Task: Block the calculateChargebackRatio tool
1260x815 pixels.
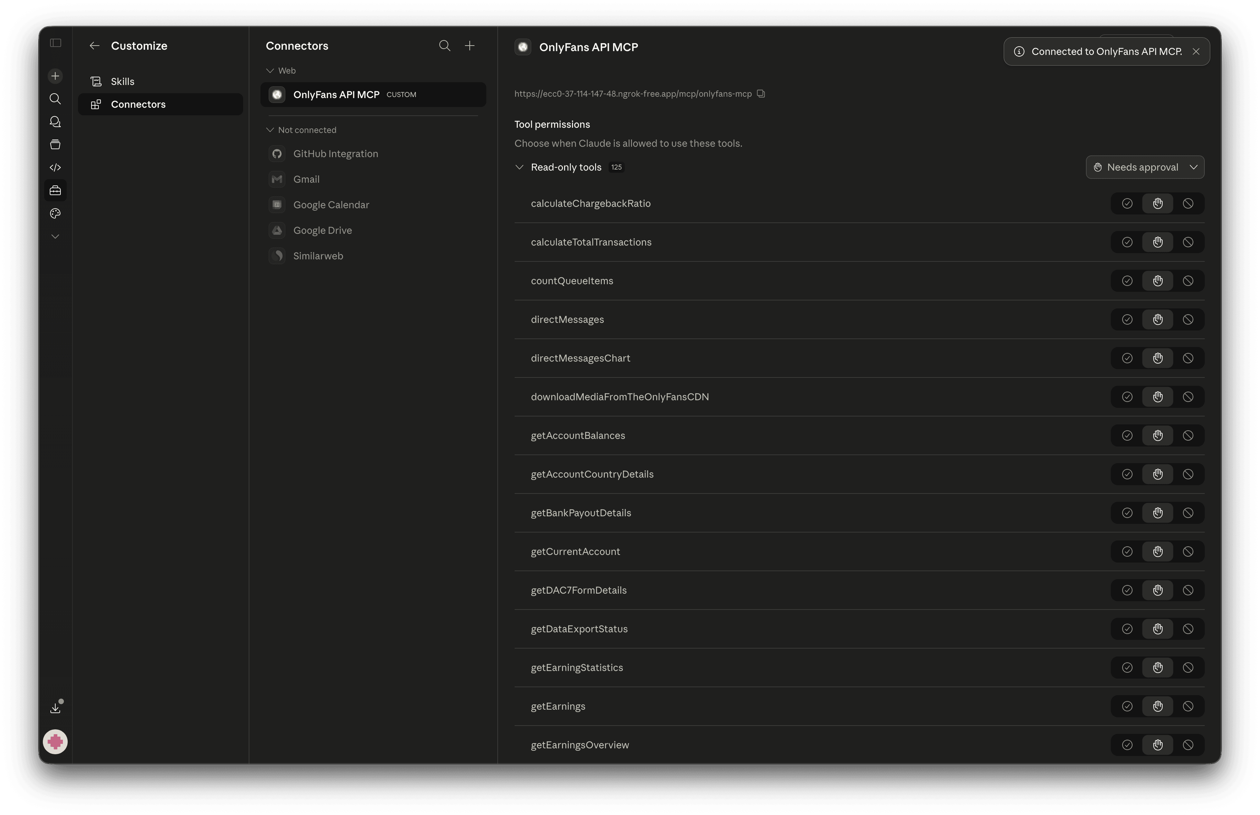Action: point(1188,203)
